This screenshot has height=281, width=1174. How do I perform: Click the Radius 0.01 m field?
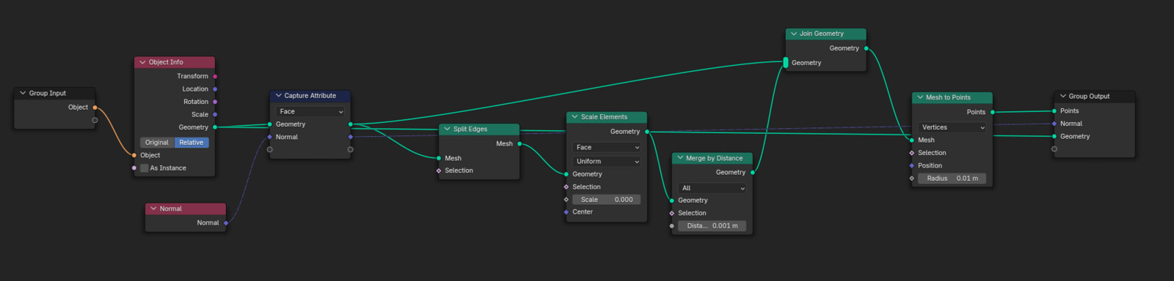point(952,179)
